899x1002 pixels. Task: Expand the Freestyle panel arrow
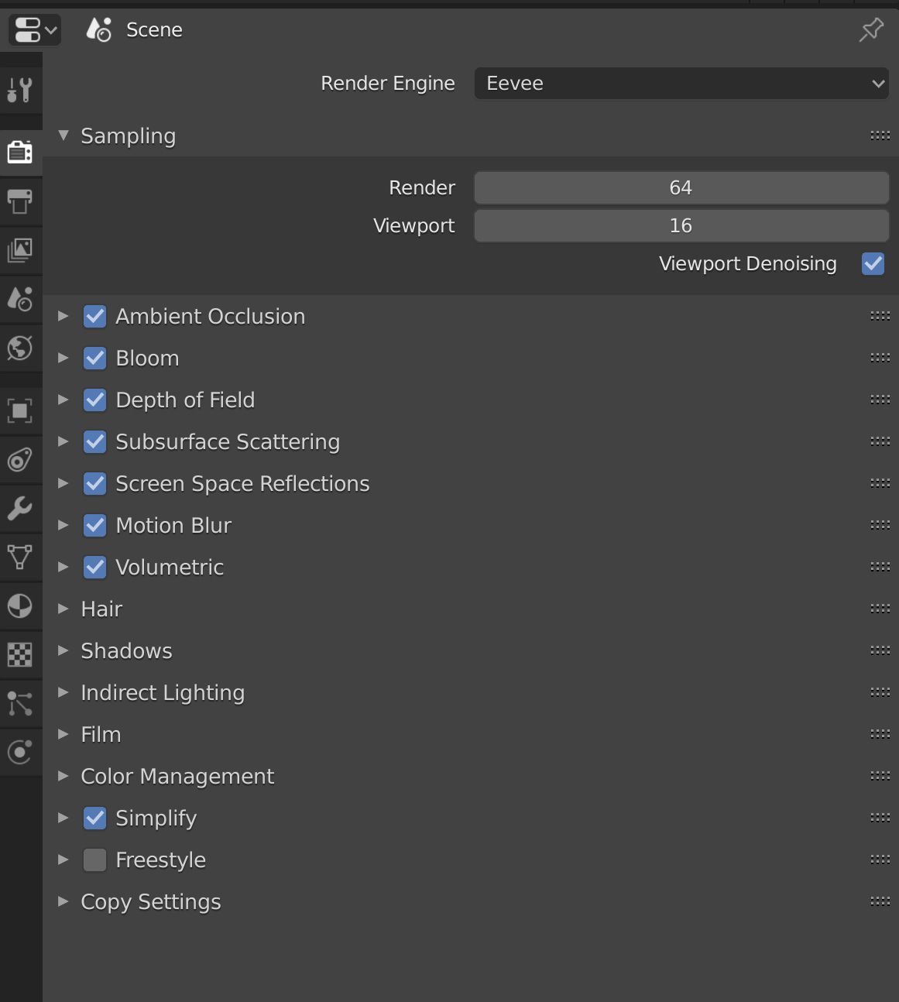[x=63, y=860]
